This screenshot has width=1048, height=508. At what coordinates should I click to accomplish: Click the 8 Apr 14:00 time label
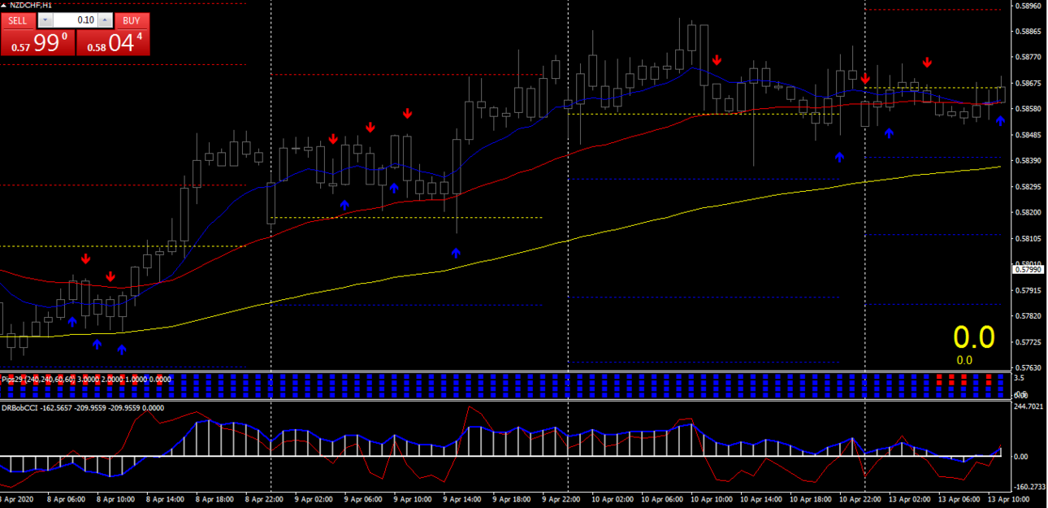[x=166, y=500]
